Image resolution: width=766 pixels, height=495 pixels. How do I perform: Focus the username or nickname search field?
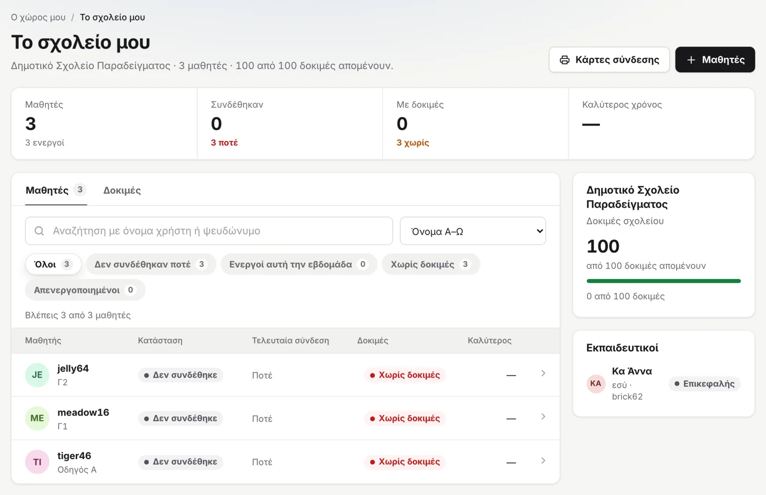tap(209, 231)
